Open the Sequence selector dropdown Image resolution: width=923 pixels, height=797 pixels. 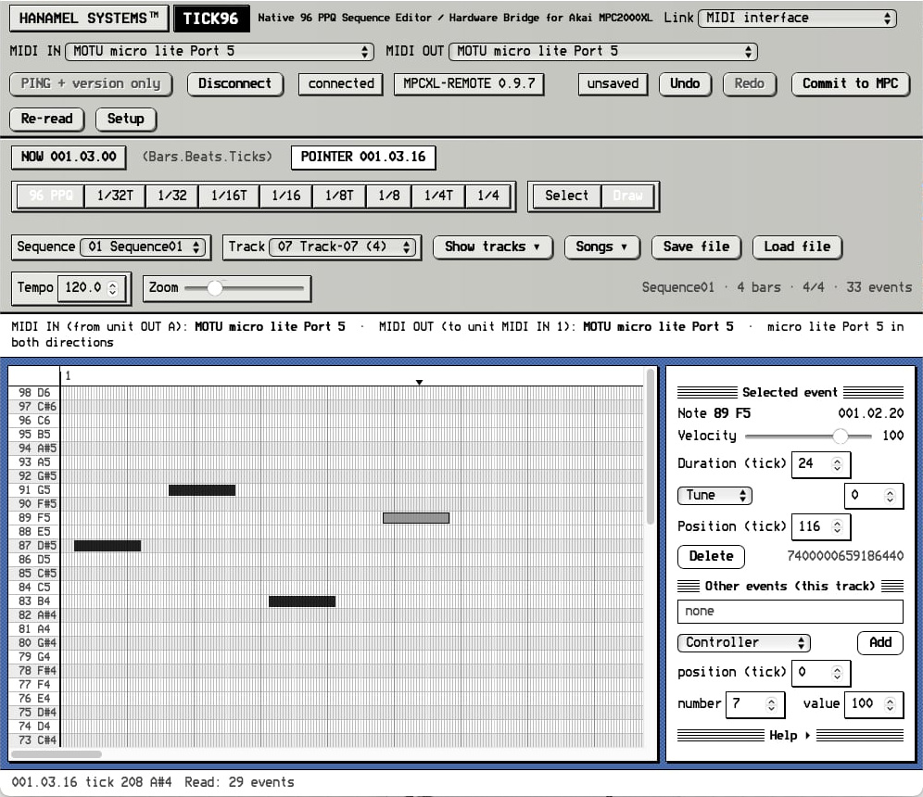coord(143,247)
